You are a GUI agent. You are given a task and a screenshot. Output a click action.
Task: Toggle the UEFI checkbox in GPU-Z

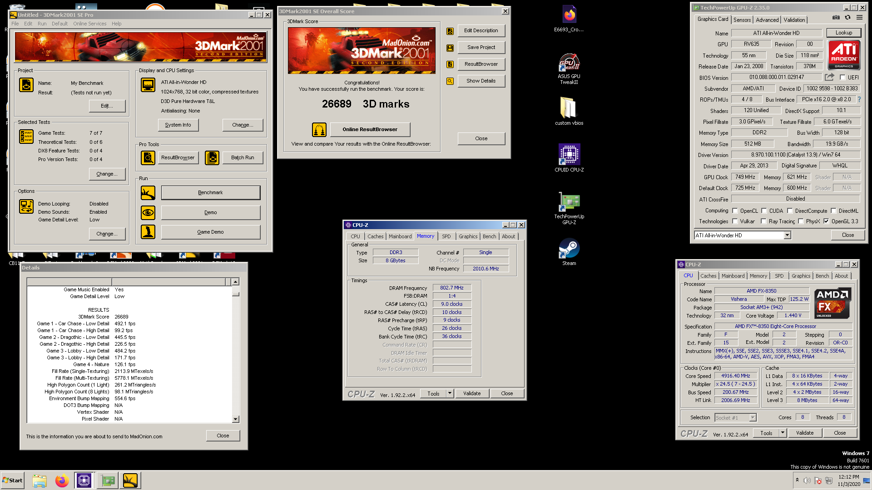point(842,78)
